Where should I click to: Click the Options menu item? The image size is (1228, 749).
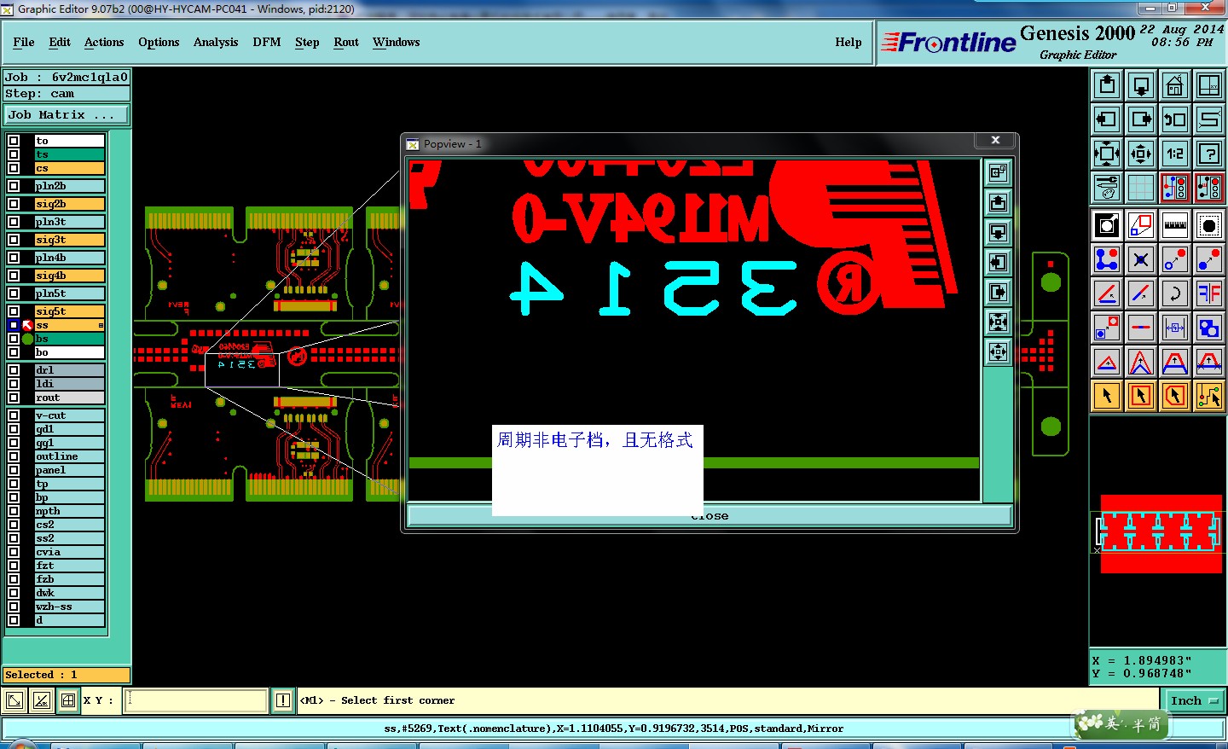click(159, 42)
